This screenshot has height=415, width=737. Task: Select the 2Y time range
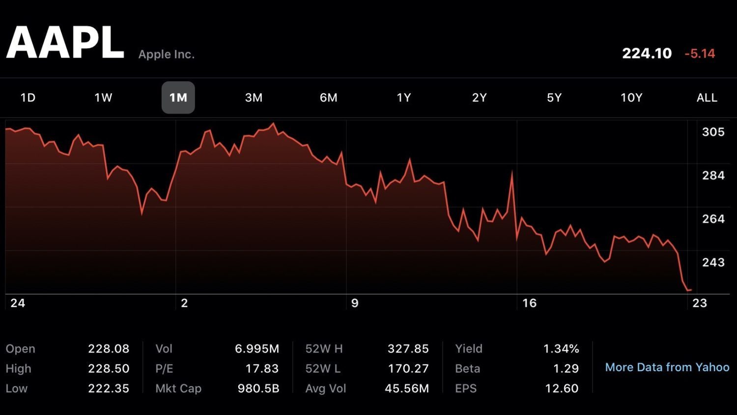479,97
